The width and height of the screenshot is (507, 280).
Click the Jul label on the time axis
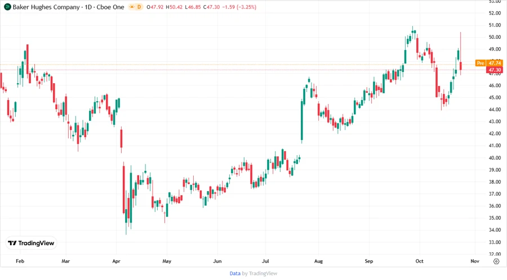(x=265, y=261)
